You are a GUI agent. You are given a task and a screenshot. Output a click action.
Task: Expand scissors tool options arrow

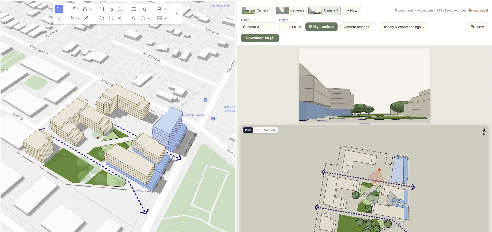coord(78,18)
